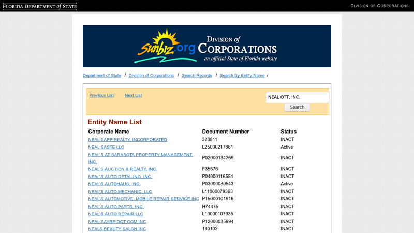Click the Florida Department of State logo
The image size is (414, 233).
(x=40, y=6)
